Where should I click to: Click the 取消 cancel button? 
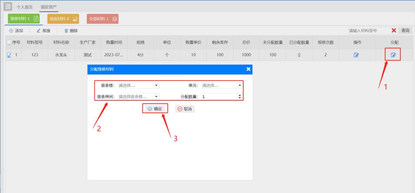point(185,109)
